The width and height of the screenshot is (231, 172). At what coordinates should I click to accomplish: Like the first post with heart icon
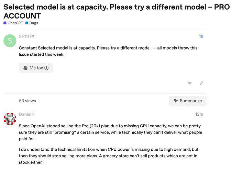190,83
